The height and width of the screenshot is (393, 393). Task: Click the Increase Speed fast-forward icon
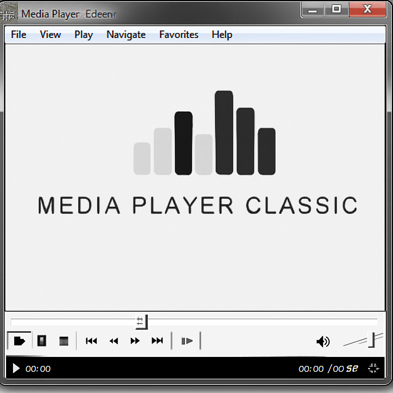click(x=135, y=341)
